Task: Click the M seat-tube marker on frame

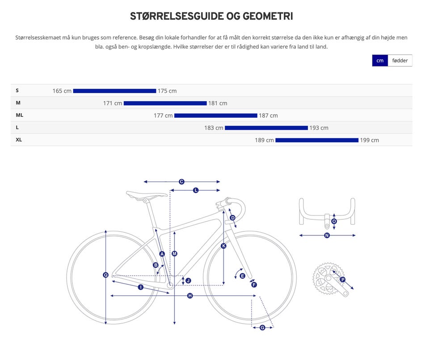Action: coord(175,254)
